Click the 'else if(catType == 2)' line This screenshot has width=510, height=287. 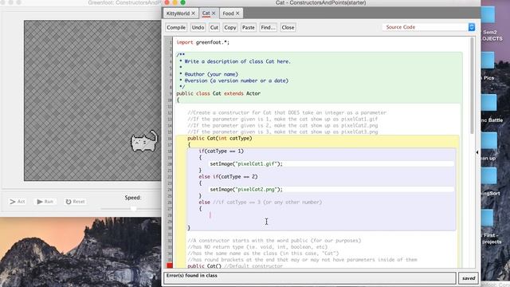(228, 177)
